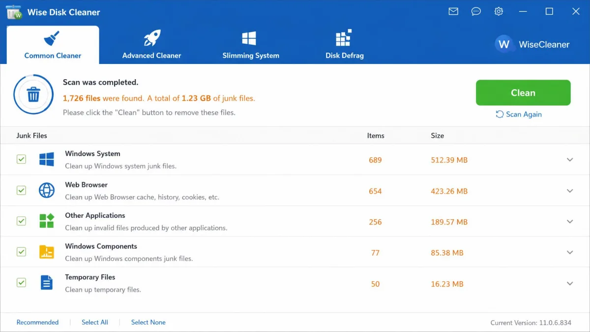Expand the Windows System row chevron
The width and height of the screenshot is (590, 332).
pyautogui.click(x=570, y=160)
